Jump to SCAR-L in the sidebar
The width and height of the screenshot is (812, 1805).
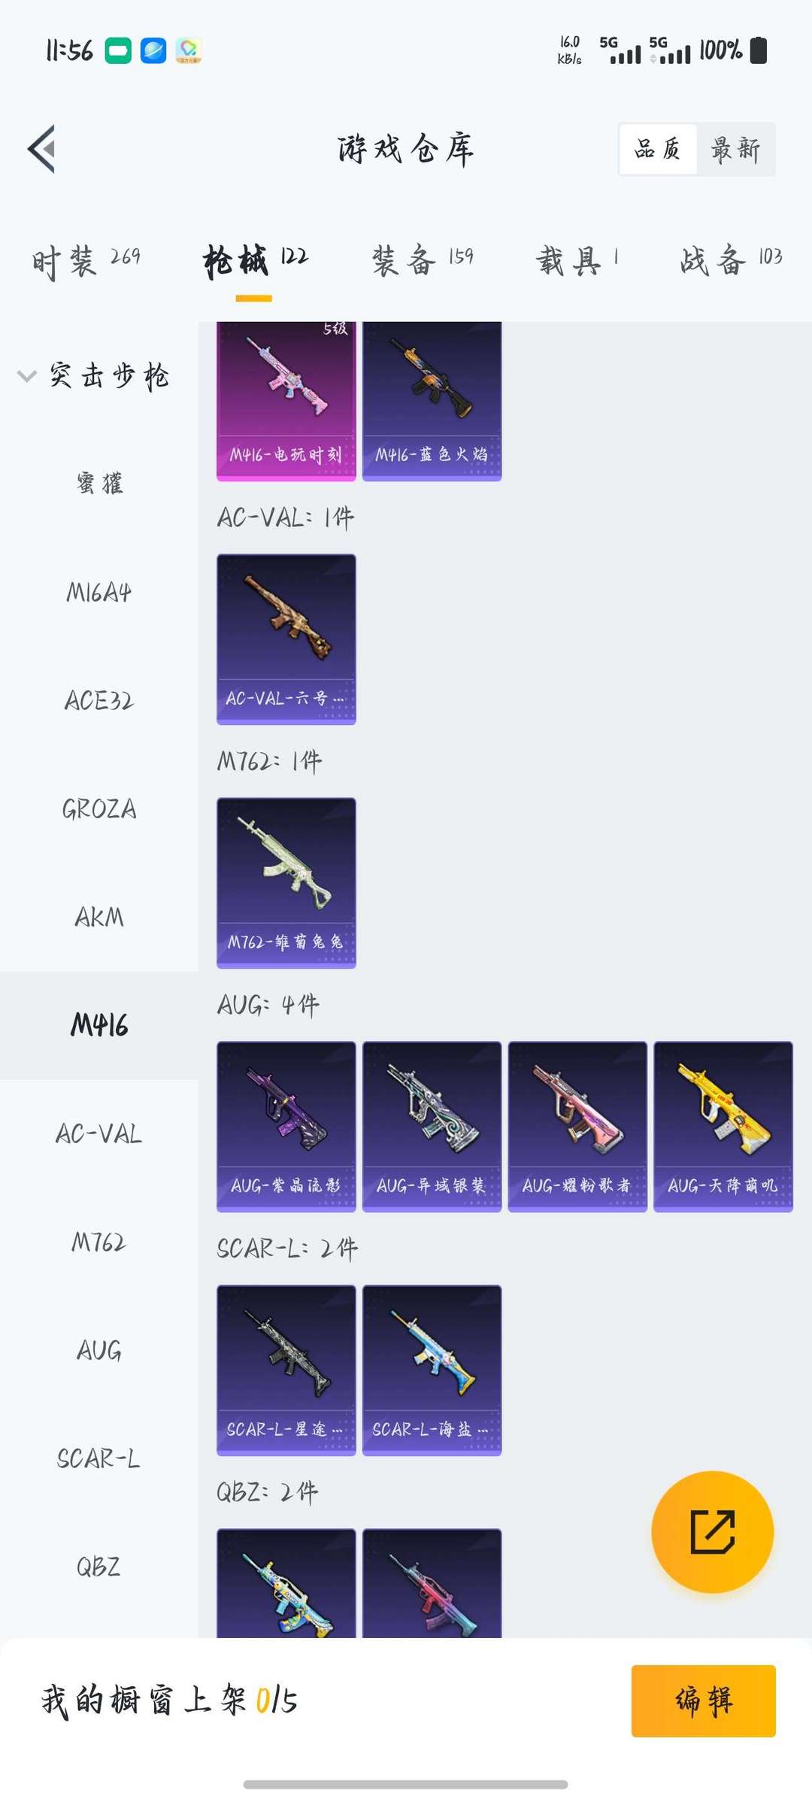[x=99, y=1458]
